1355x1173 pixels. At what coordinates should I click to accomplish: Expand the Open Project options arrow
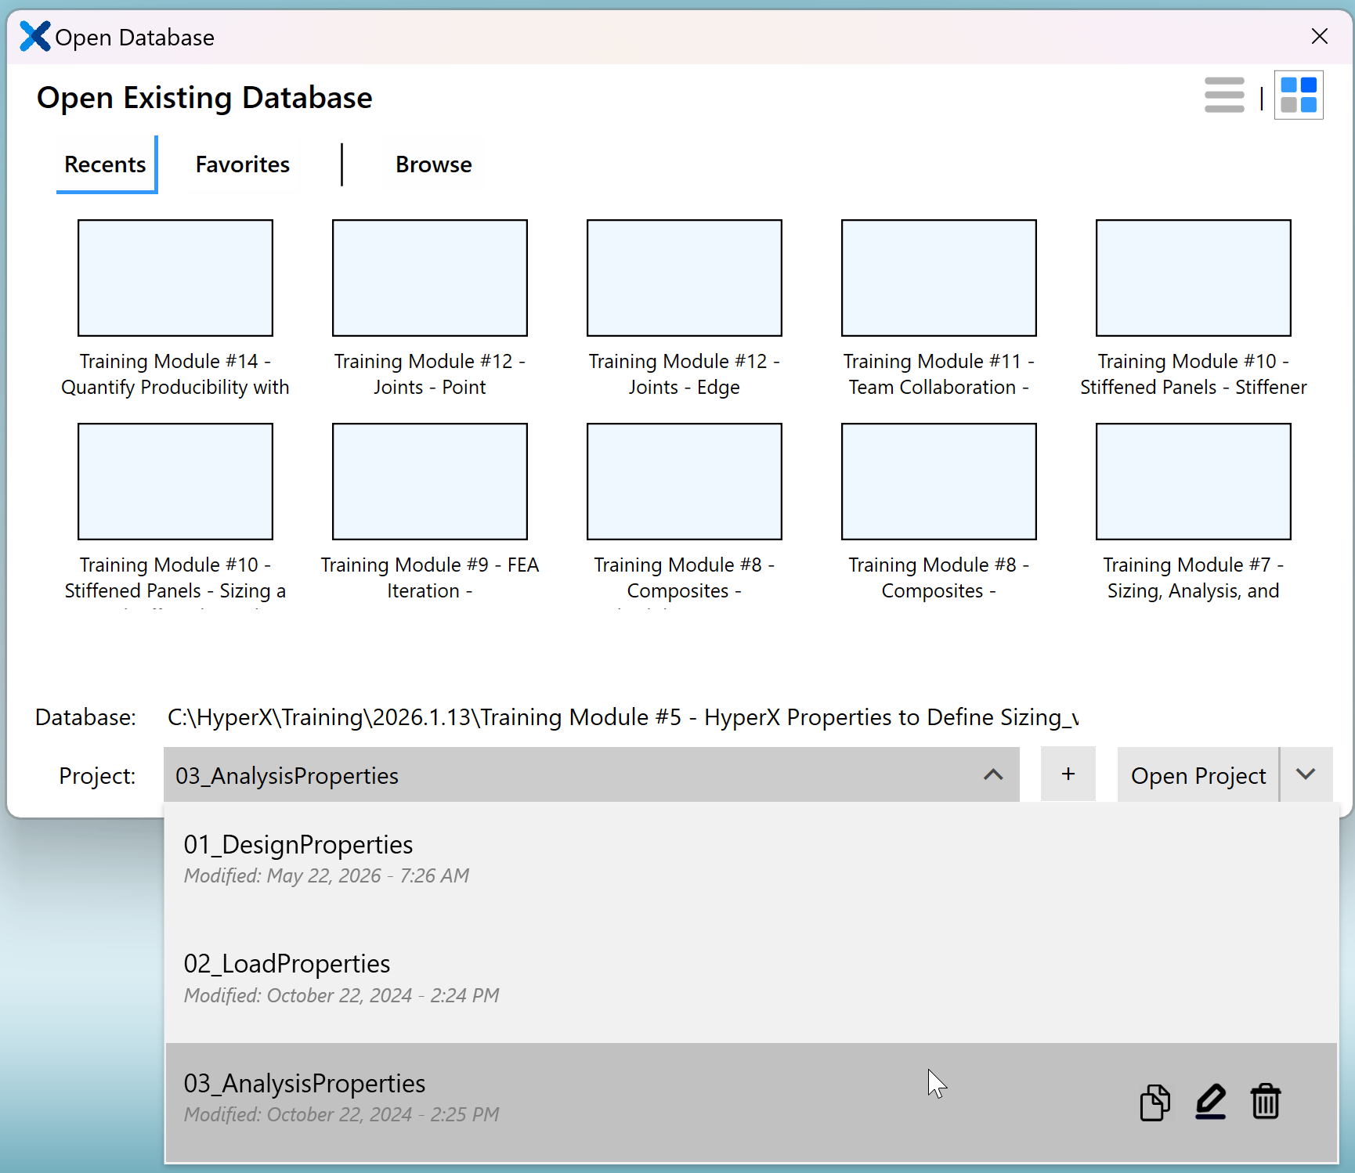click(x=1306, y=774)
